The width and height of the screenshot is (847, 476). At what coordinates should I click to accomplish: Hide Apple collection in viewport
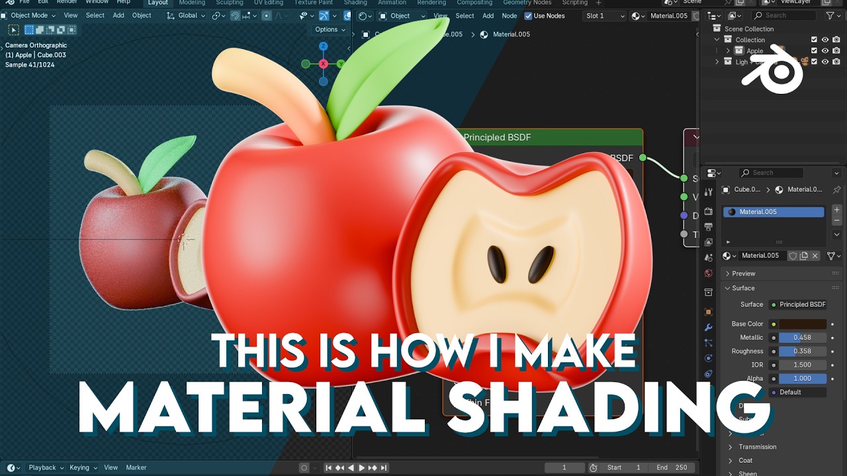825,50
